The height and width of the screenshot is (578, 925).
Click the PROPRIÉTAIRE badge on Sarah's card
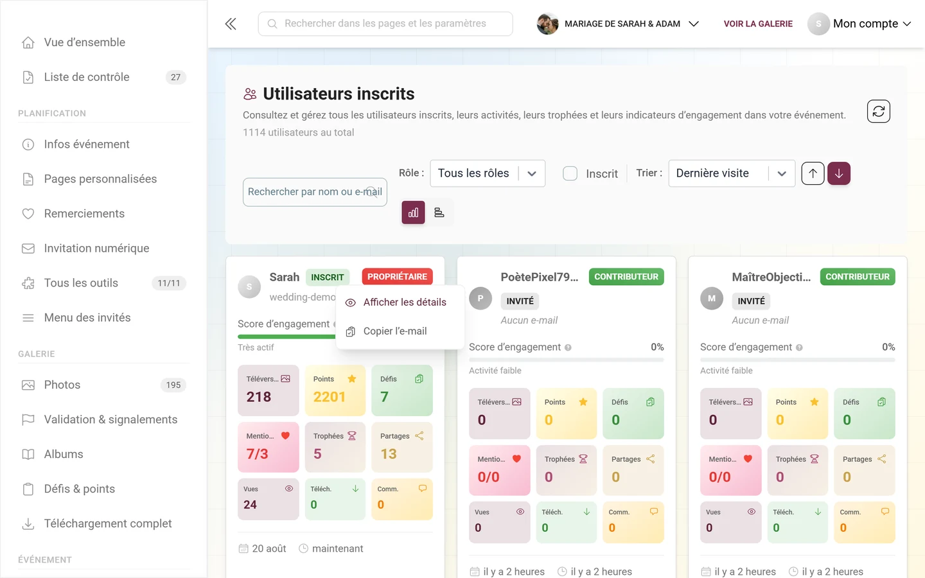pyautogui.click(x=397, y=277)
